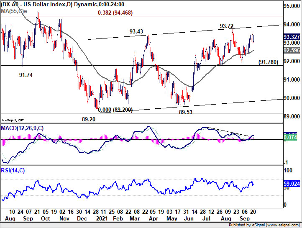Click the 'Jun' month label on time axis
This screenshot has width=302, height=228.
[189, 219]
